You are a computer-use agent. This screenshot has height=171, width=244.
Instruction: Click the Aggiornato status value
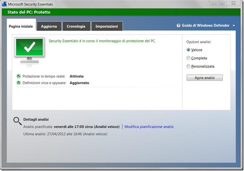[79, 83]
